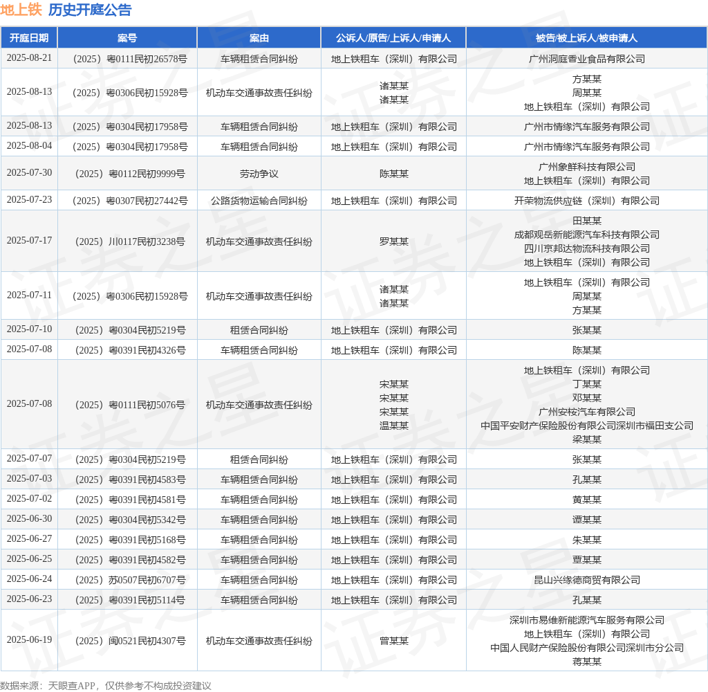
Task: Click defendant 四川京邦达物流科技有限公司
Action: pyautogui.click(x=586, y=248)
